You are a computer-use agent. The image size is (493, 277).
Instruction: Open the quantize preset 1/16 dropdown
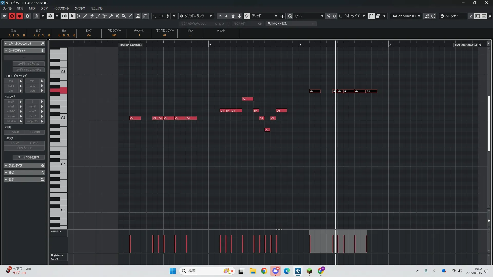[x=322, y=16]
